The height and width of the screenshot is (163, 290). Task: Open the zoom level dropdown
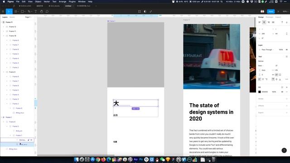(285, 11)
